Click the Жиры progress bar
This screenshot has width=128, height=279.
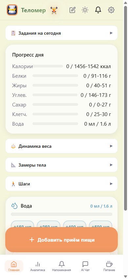click(x=55, y=85)
